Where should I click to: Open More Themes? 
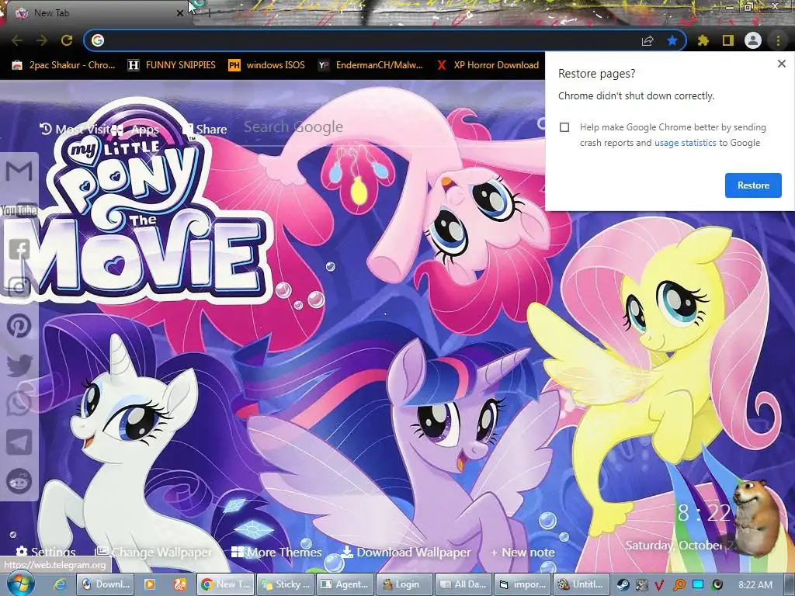point(276,552)
